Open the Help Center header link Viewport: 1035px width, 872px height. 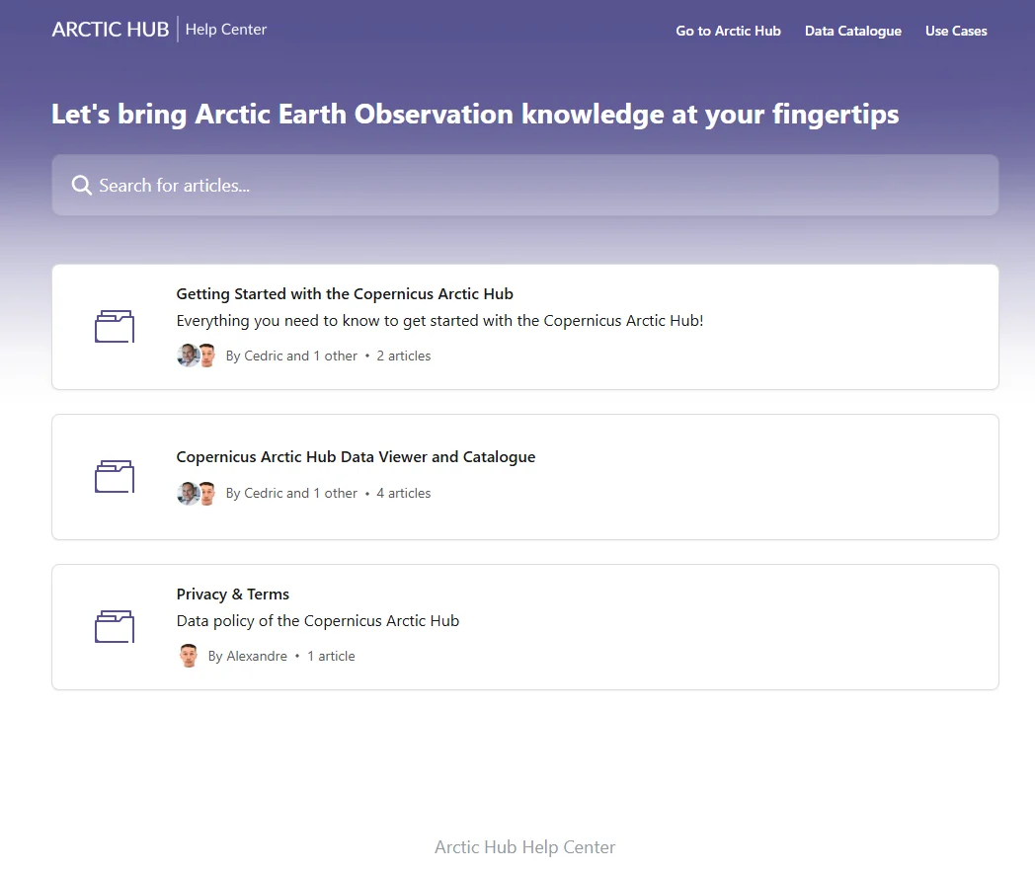(x=226, y=30)
